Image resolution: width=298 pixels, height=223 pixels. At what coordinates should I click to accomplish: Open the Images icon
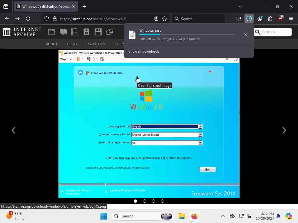coord(110,32)
